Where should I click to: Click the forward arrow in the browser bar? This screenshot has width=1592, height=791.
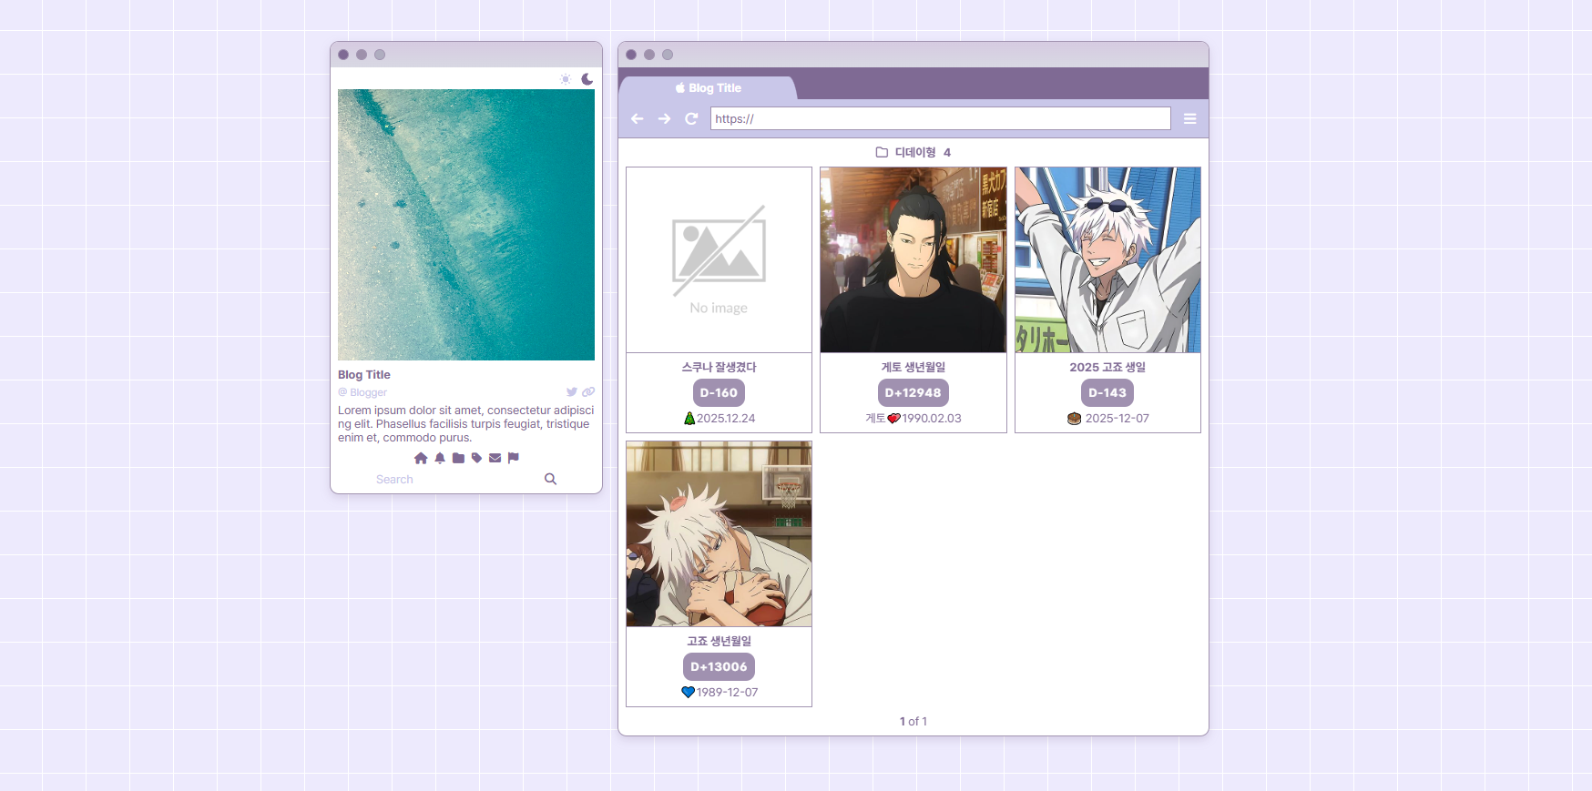point(664,119)
